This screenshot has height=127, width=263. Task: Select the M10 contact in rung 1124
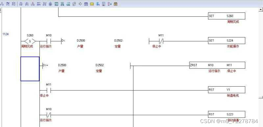[x=49, y=41]
